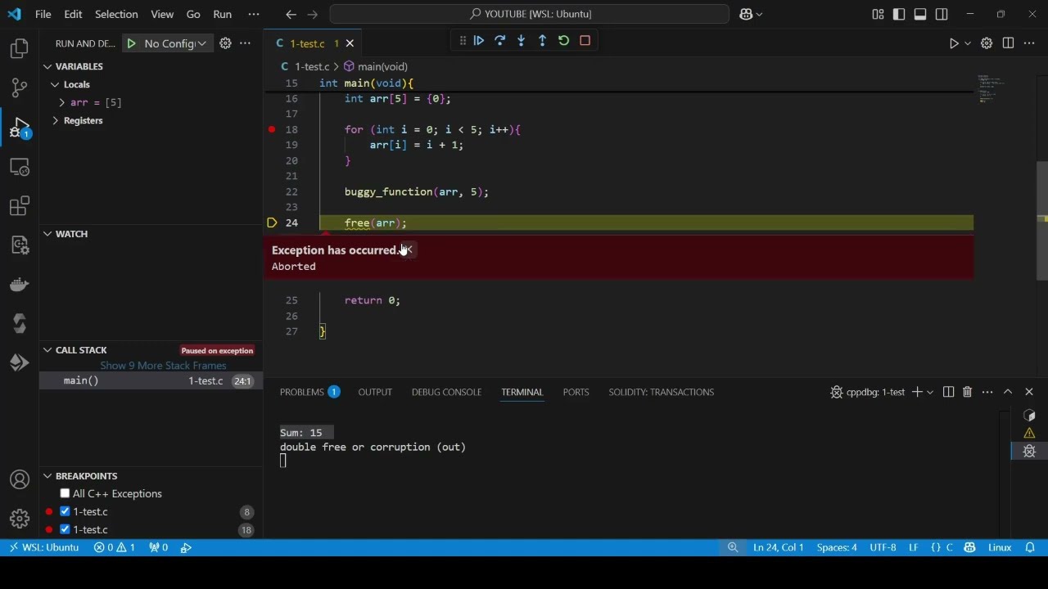
Task: Close the 1-test.c editor tab
Action: [350, 43]
